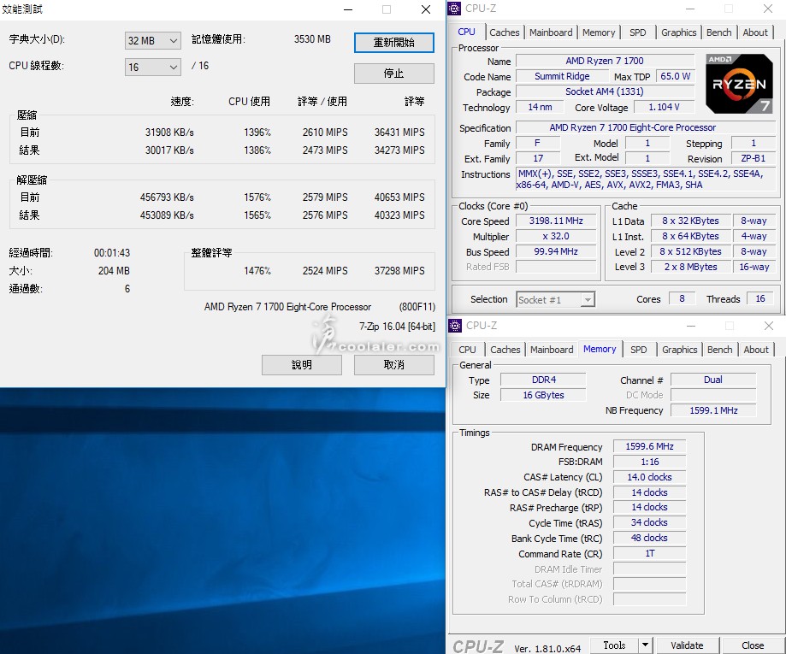Click the AMD Ryzen 7 processor logo

point(739,83)
